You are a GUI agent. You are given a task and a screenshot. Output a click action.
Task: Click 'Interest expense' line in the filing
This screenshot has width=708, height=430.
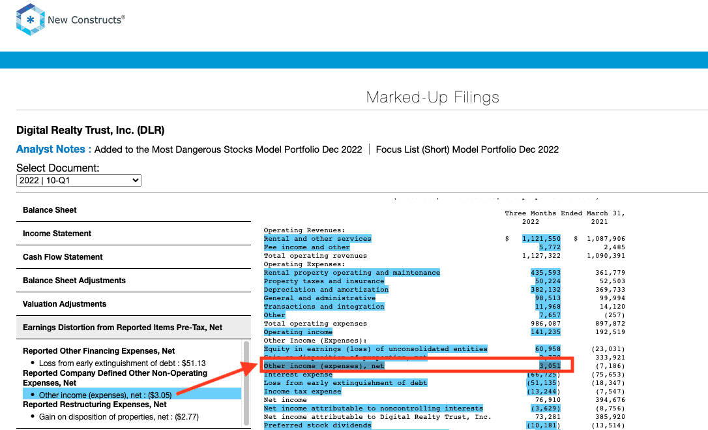[298, 375]
